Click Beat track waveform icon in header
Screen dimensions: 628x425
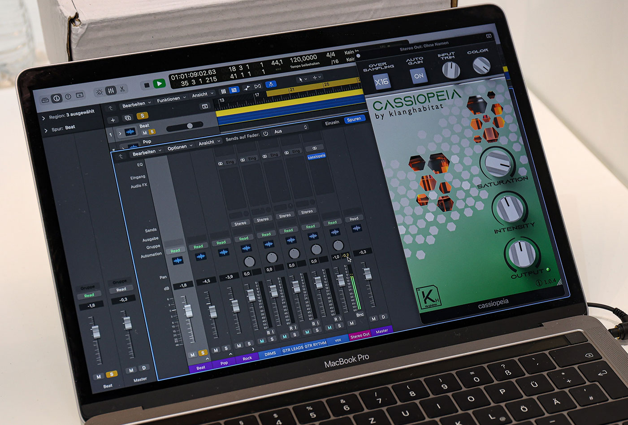pos(130,132)
